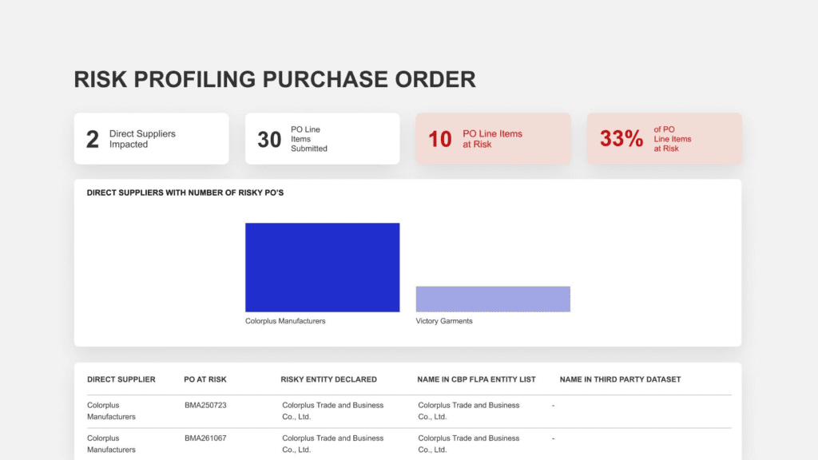Click the dark blue Colorplus Manufacturers bar
818x460 pixels.
pos(322,267)
